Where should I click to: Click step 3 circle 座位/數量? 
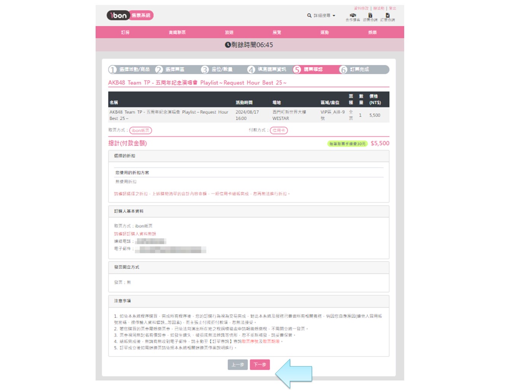click(205, 70)
